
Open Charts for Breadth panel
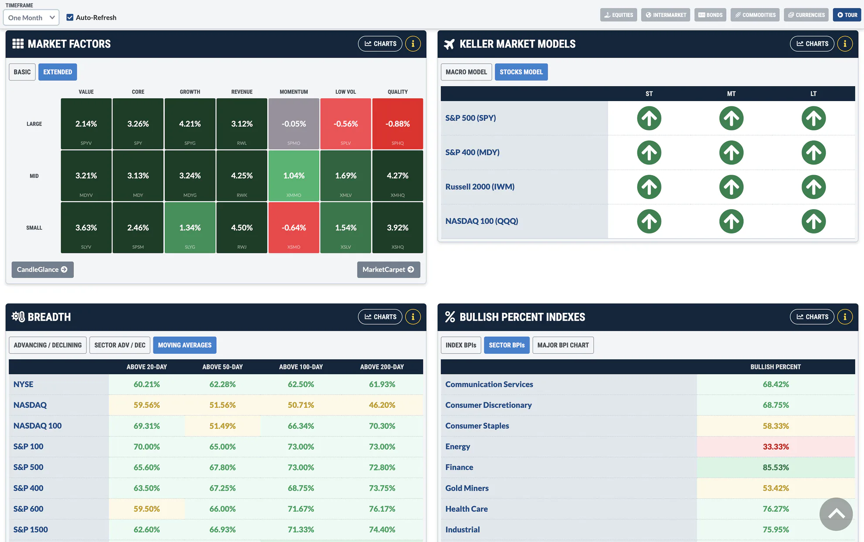(x=380, y=317)
